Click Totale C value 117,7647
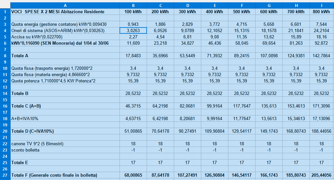 (x=242, y=106)
